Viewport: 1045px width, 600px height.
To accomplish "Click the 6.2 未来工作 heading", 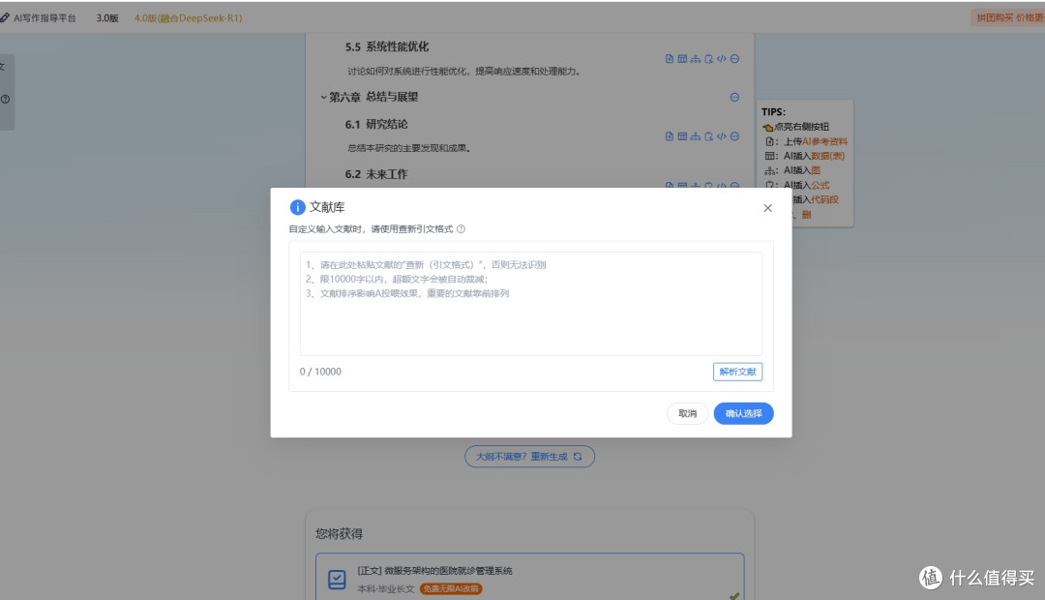I will (376, 174).
